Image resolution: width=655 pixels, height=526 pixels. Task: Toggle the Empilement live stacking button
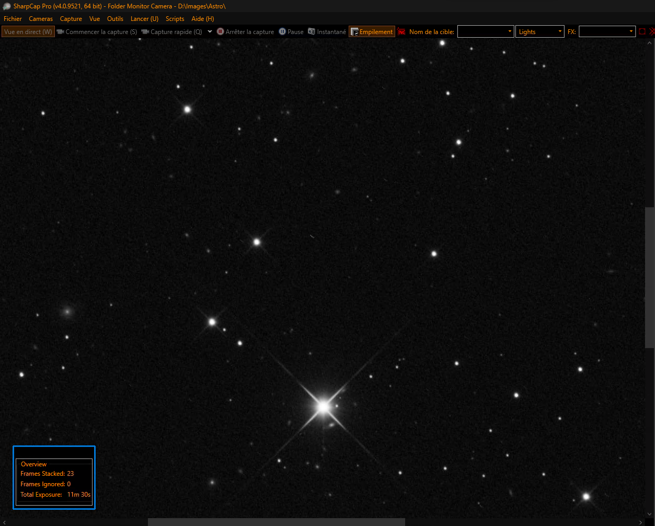click(372, 32)
